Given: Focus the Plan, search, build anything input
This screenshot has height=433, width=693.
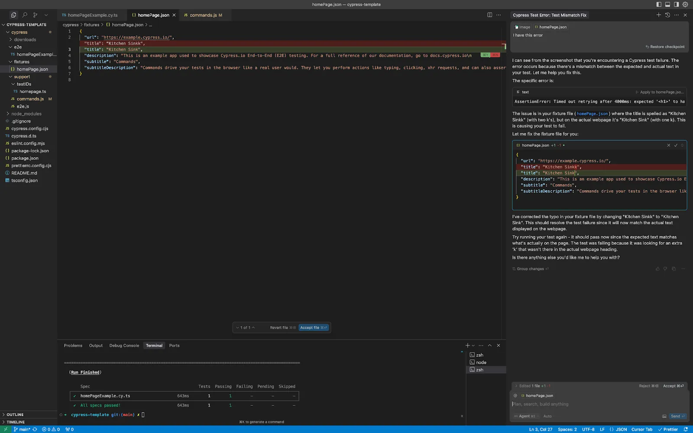Looking at the screenshot, I should pyautogui.click(x=599, y=404).
